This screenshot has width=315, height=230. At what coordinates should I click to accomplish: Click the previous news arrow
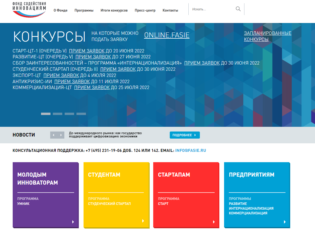coord(54,135)
